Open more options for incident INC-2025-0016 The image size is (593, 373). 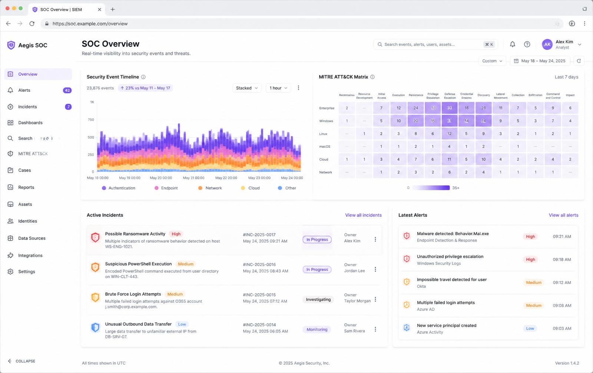pyautogui.click(x=375, y=269)
